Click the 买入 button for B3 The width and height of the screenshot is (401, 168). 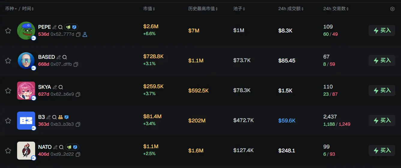point(382,121)
